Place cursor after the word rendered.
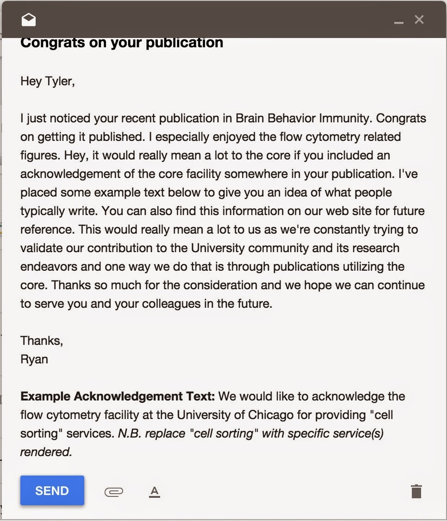 [72, 452]
